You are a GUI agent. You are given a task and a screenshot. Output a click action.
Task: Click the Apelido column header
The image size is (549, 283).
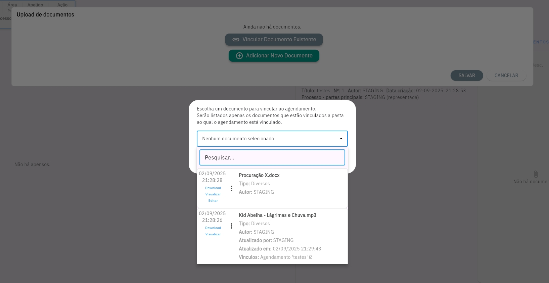(x=35, y=5)
